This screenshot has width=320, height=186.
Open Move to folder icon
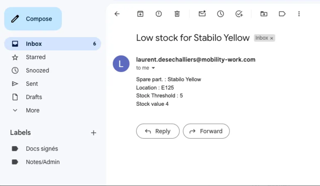tap(264, 14)
